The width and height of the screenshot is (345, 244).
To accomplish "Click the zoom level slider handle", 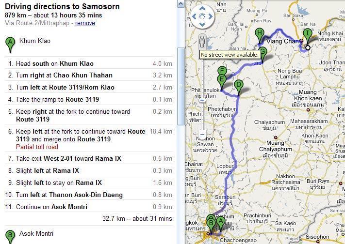I will coord(202,100).
